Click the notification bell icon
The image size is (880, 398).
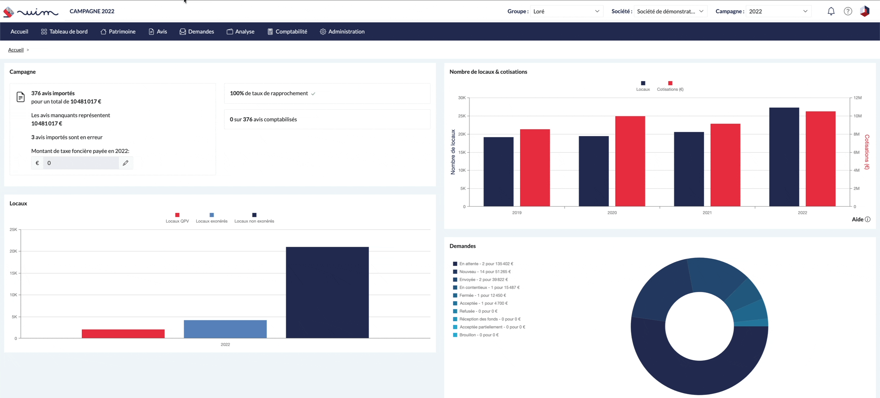point(831,11)
